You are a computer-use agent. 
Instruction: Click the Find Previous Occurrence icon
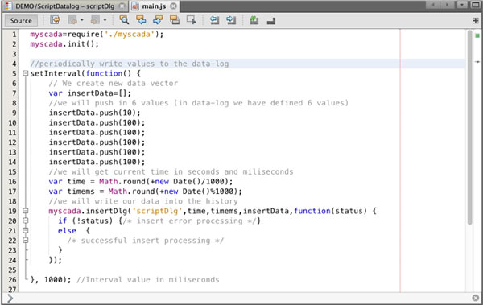141,20
